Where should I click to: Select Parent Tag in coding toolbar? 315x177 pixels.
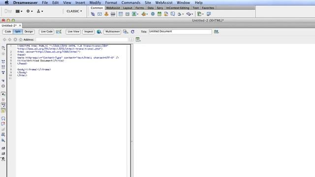pyautogui.click(x=3, y=81)
